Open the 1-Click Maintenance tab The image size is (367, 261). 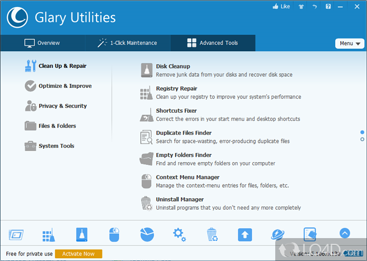127,43
